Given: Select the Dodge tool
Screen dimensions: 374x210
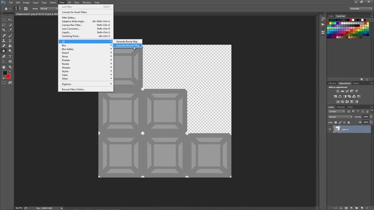Looking at the screenshot, I should tap(10, 51).
